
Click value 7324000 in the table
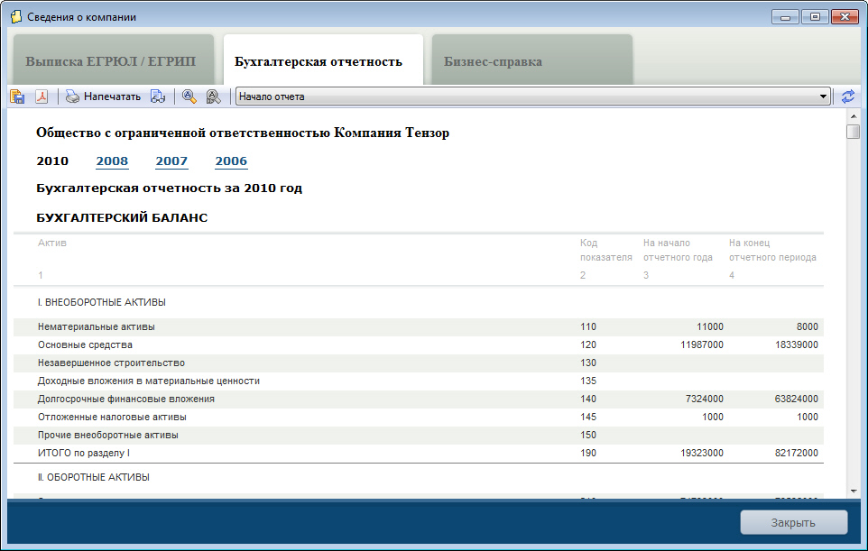[705, 399]
